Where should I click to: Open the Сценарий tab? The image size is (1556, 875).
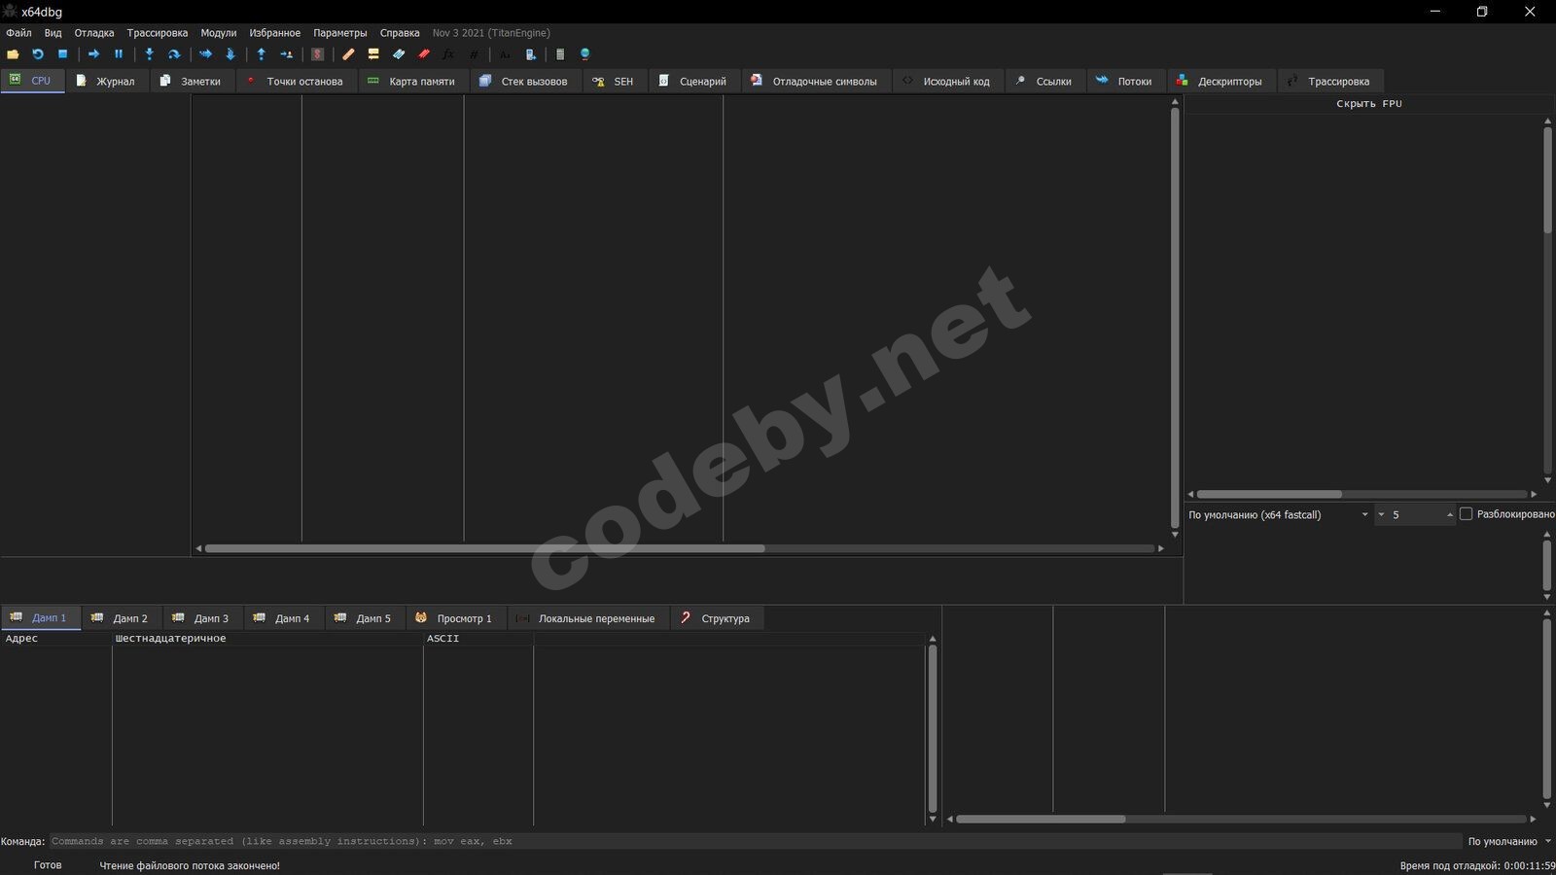click(694, 81)
